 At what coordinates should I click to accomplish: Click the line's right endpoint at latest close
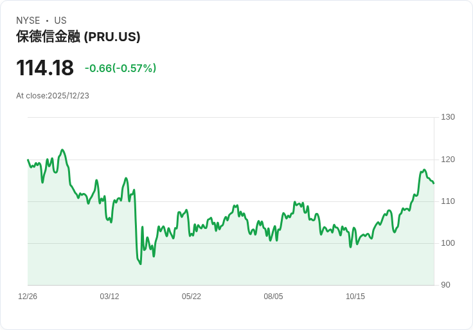tap(434, 183)
